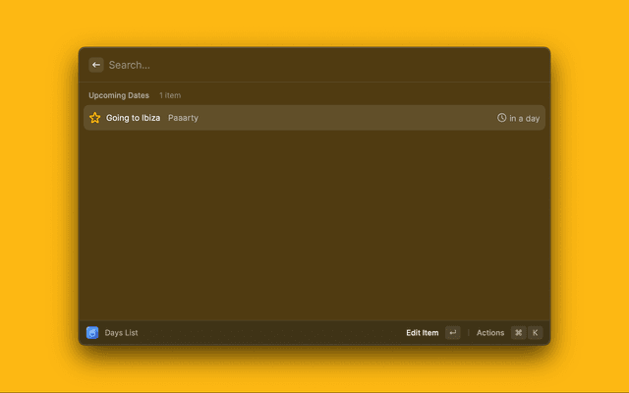Click empty area below the list item
Image resolution: width=629 pixels, height=393 pixels.
point(314,226)
